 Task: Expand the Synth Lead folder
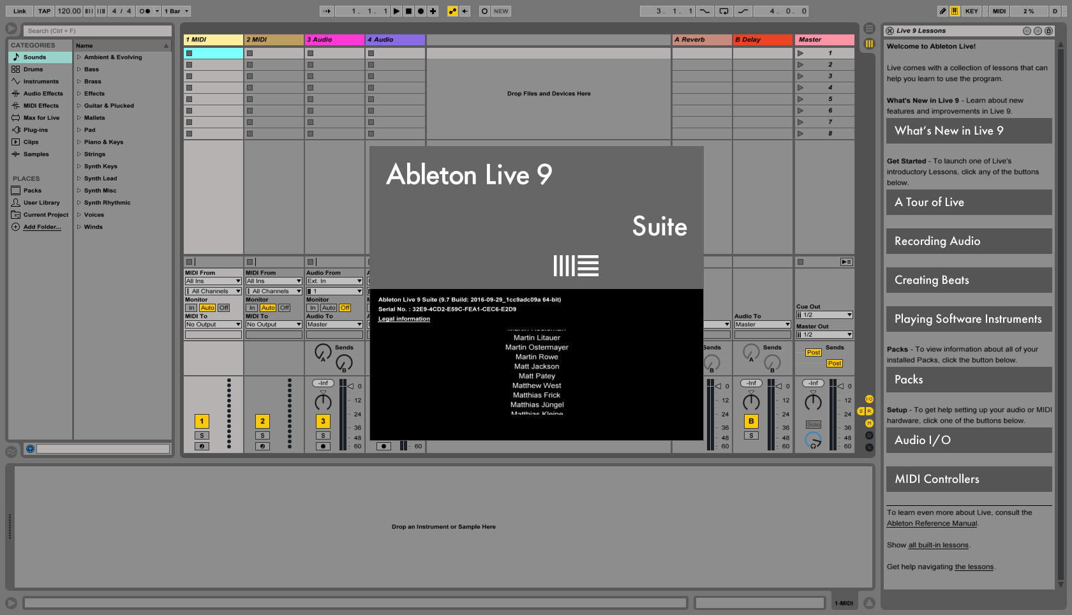(x=79, y=178)
